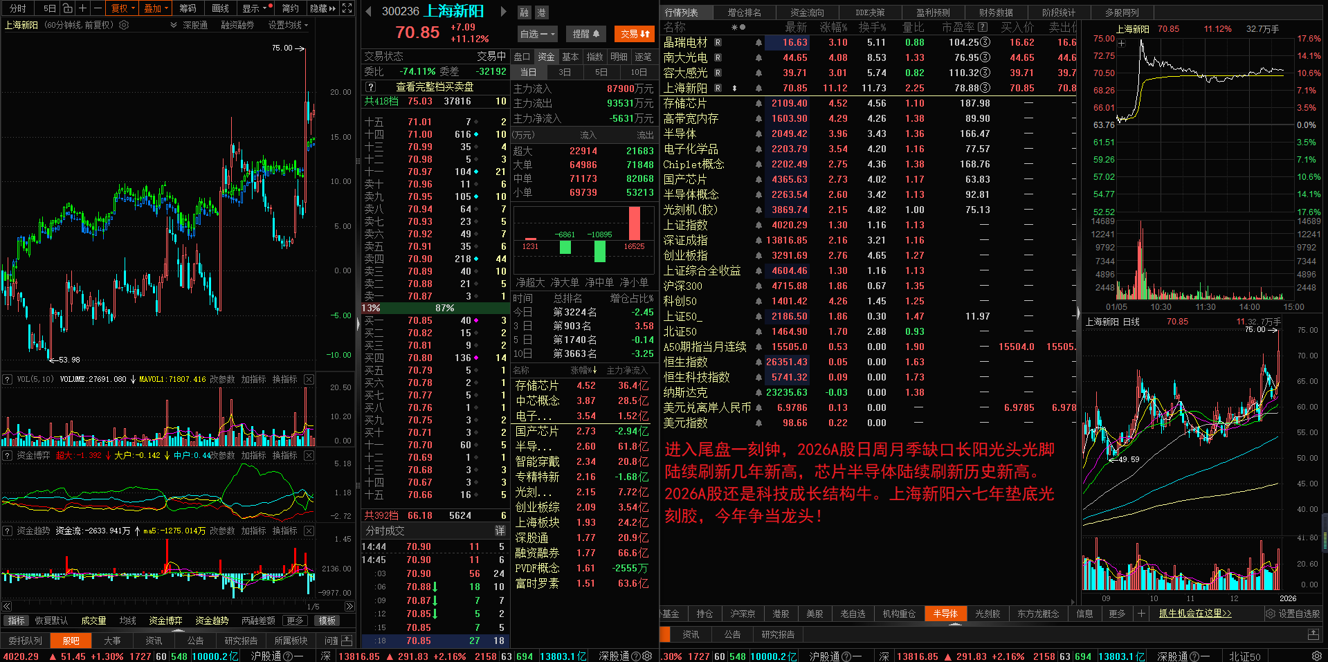Sort table by 涨幅% column header

click(x=833, y=27)
